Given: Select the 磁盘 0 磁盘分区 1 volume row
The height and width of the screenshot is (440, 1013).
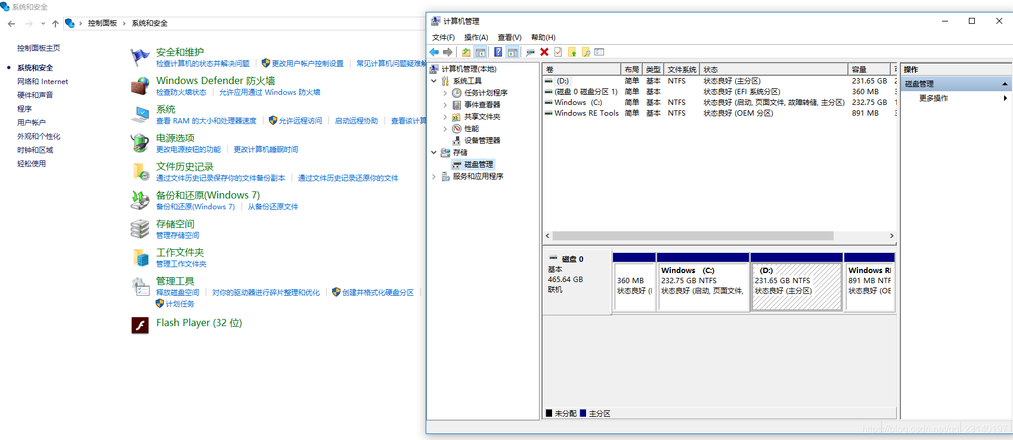Looking at the screenshot, I should tap(720, 92).
